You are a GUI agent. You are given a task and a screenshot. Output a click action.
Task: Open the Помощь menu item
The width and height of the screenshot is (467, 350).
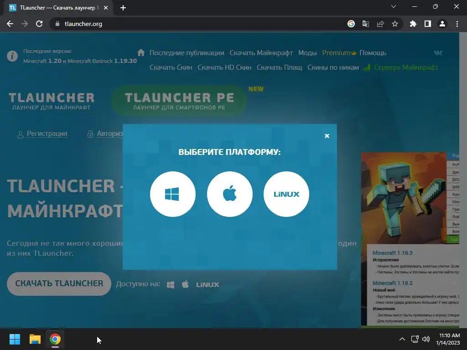coord(373,53)
